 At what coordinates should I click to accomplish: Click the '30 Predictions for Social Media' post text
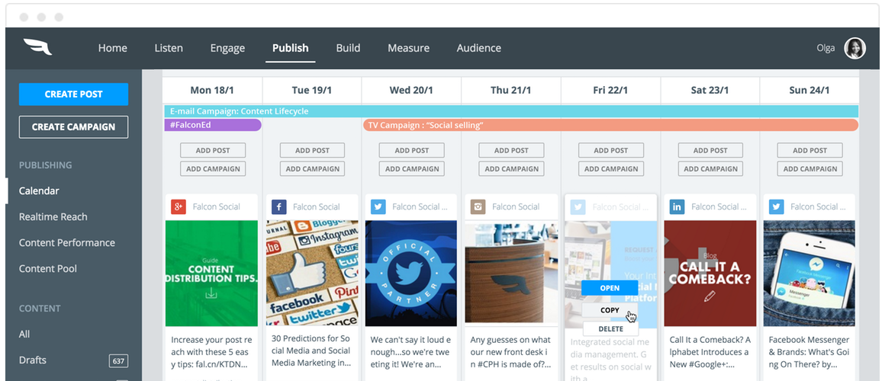(x=311, y=352)
